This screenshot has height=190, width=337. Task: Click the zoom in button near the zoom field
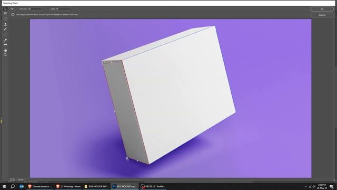[14, 179]
